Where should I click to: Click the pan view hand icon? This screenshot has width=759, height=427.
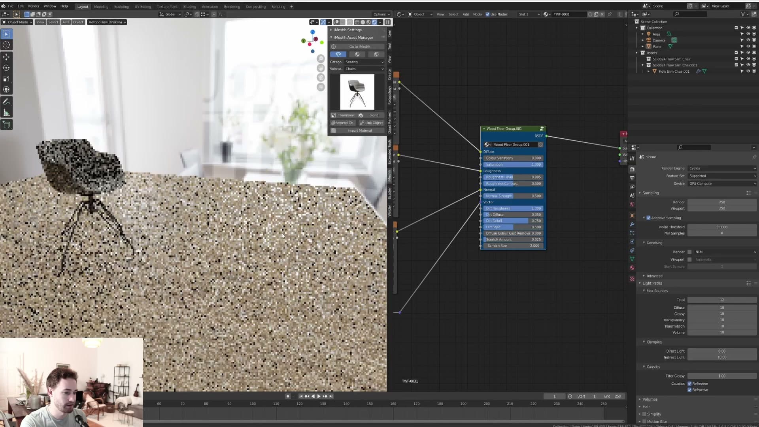click(x=321, y=68)
